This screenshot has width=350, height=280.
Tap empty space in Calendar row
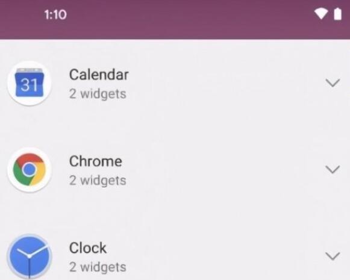223,83
